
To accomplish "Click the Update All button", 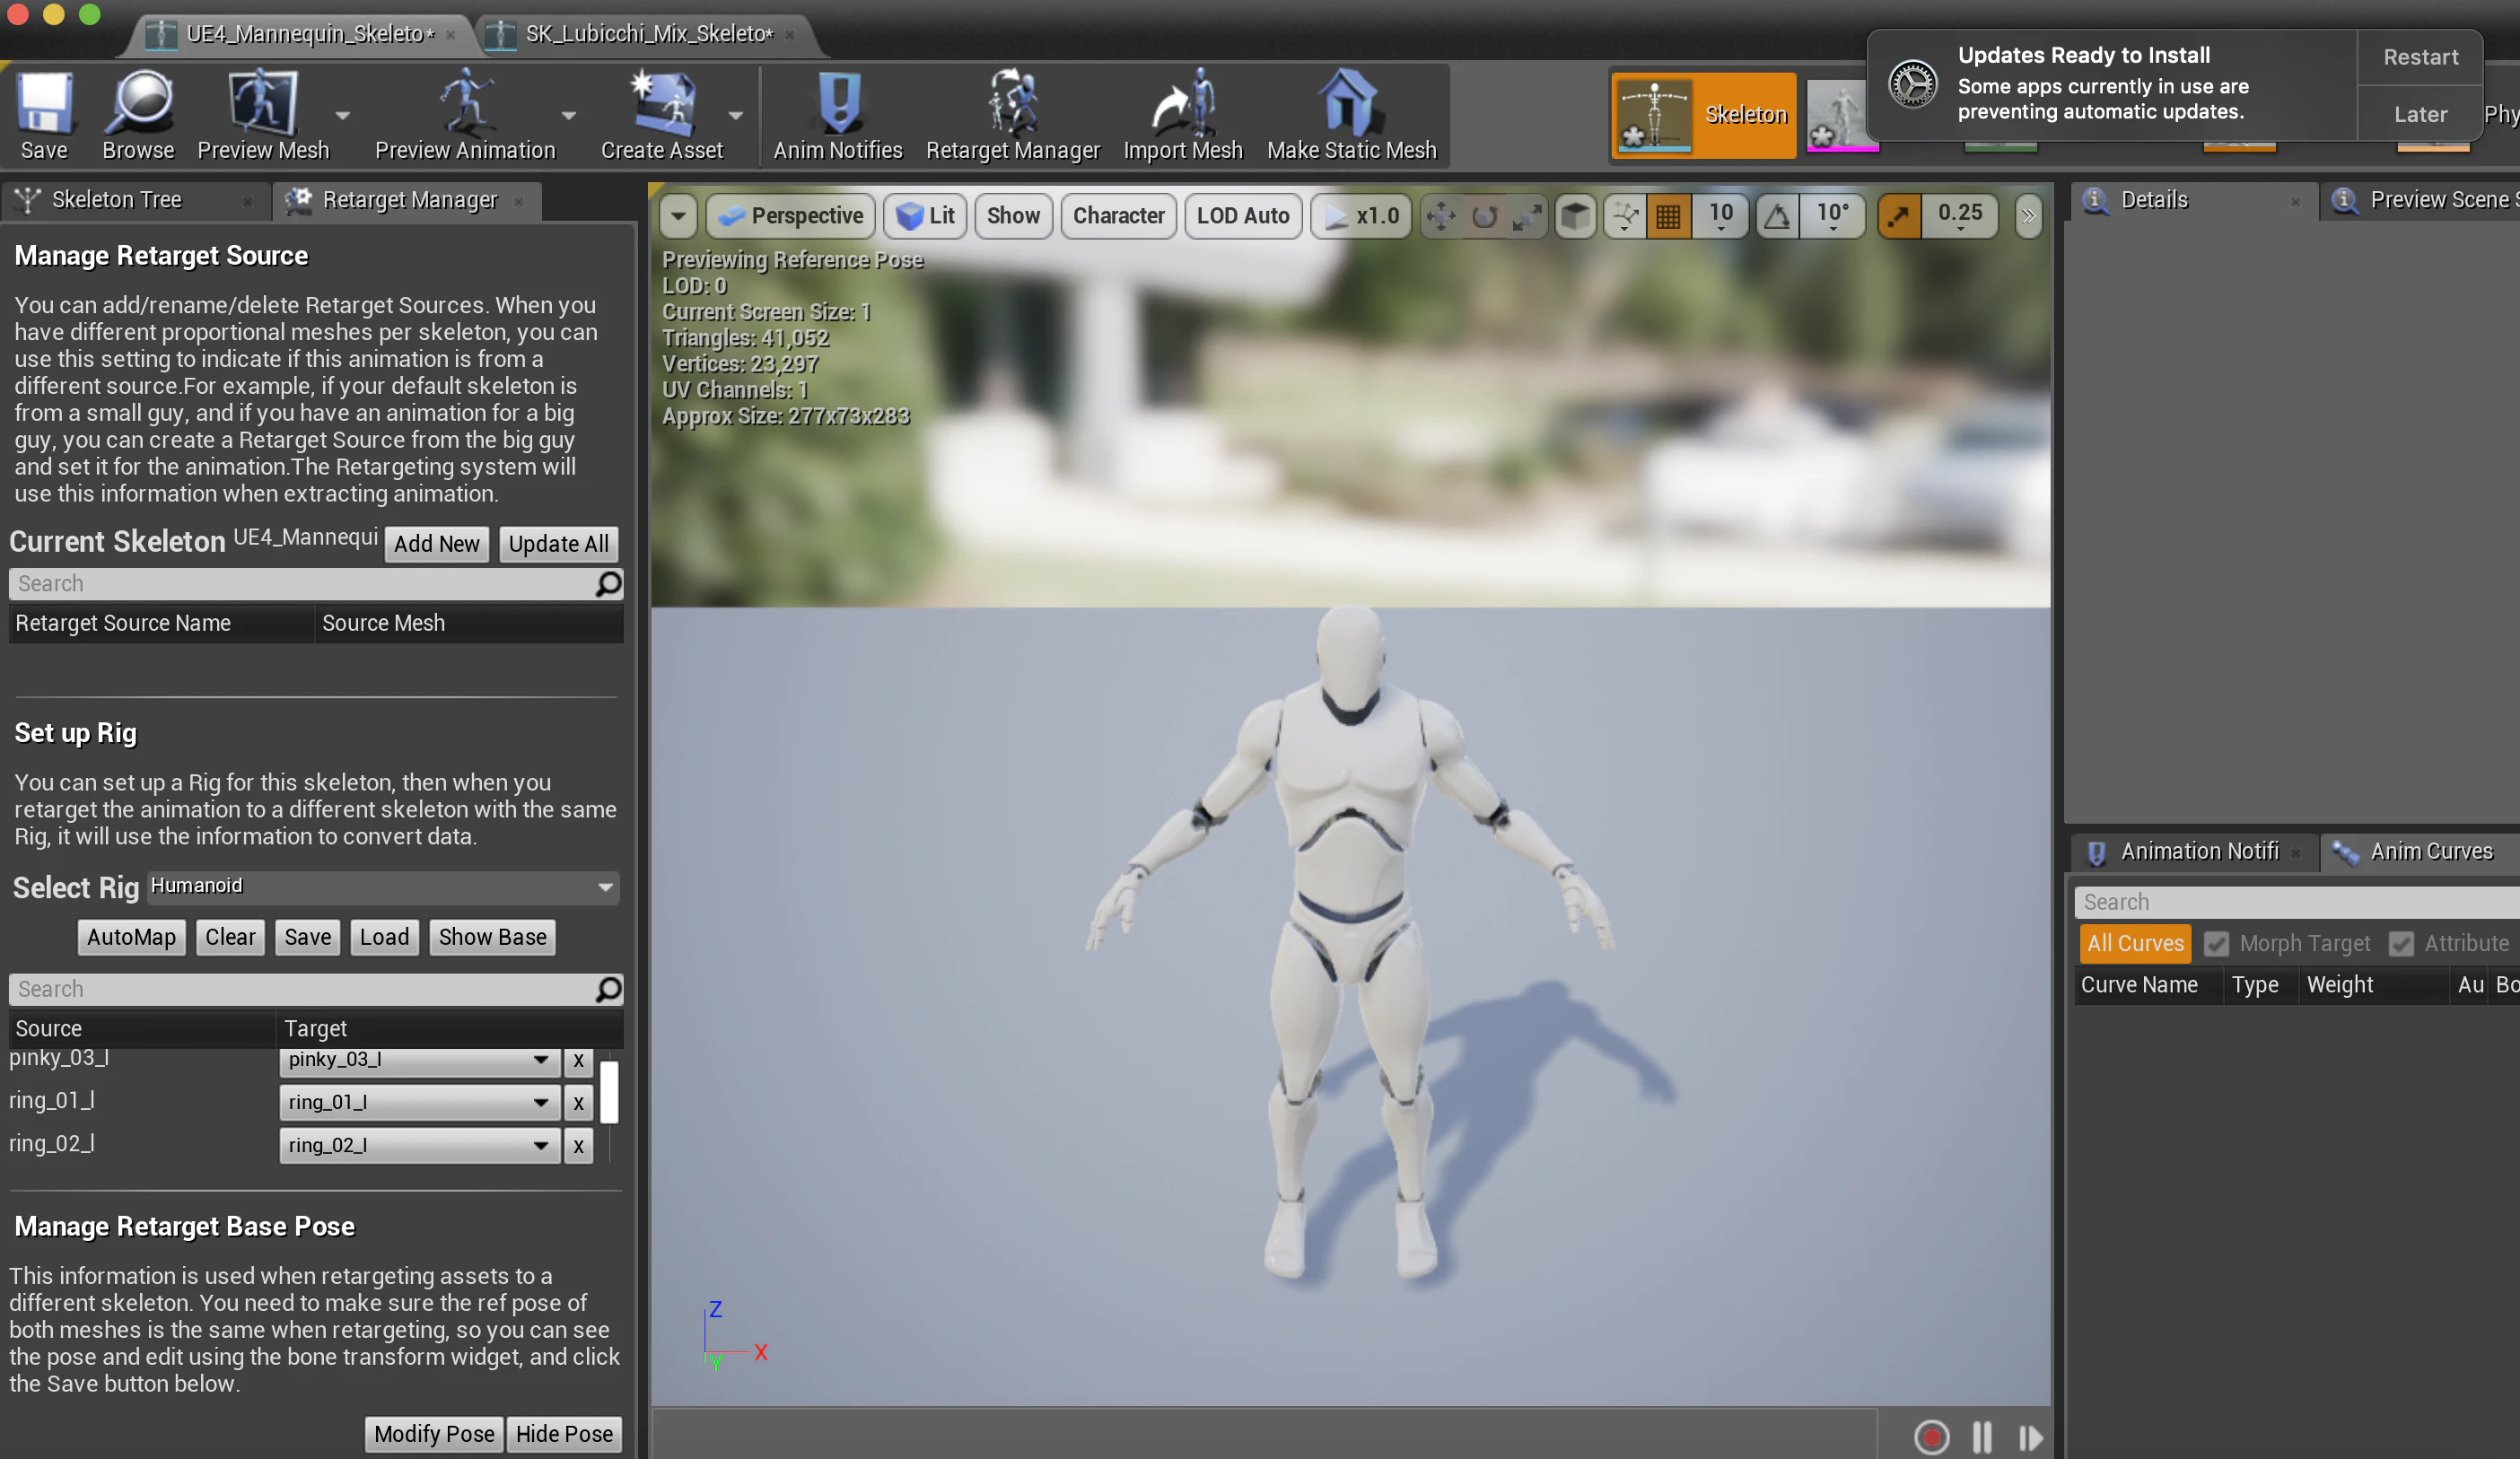I will coord(558,544).
